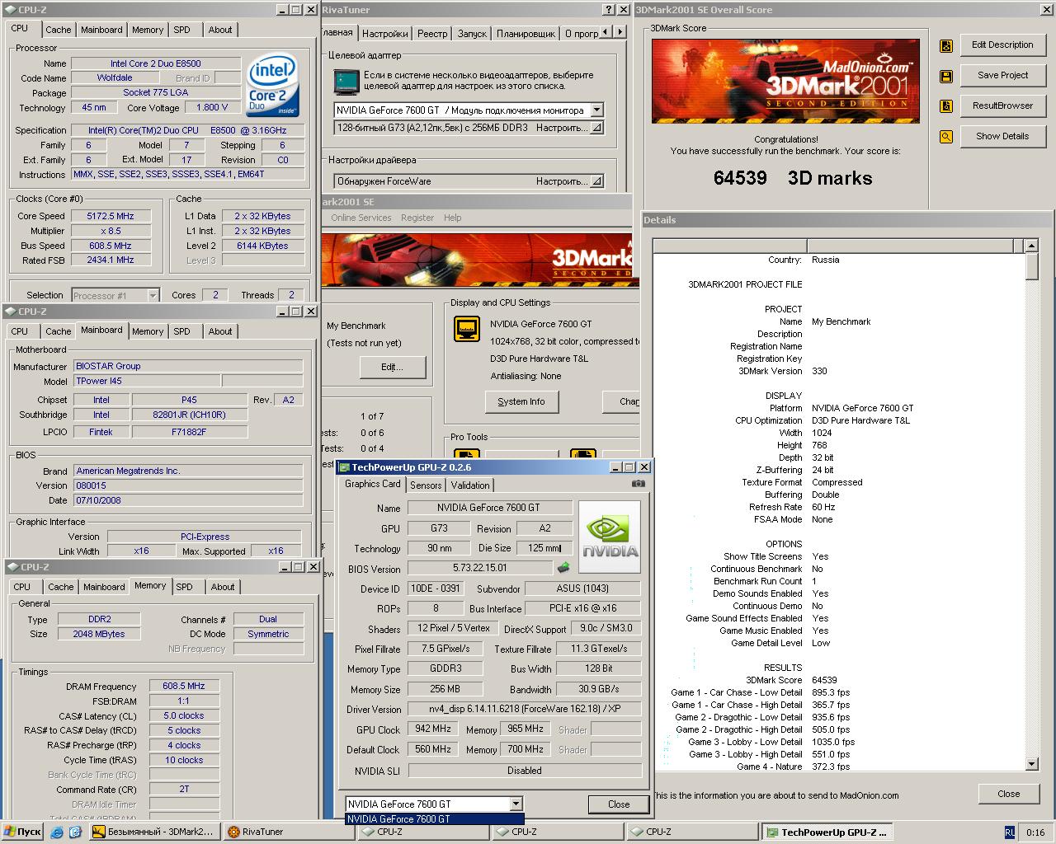1056x844 pixels.
Task: Click the Driver Version field in GPU-Z
Action: 525,709
